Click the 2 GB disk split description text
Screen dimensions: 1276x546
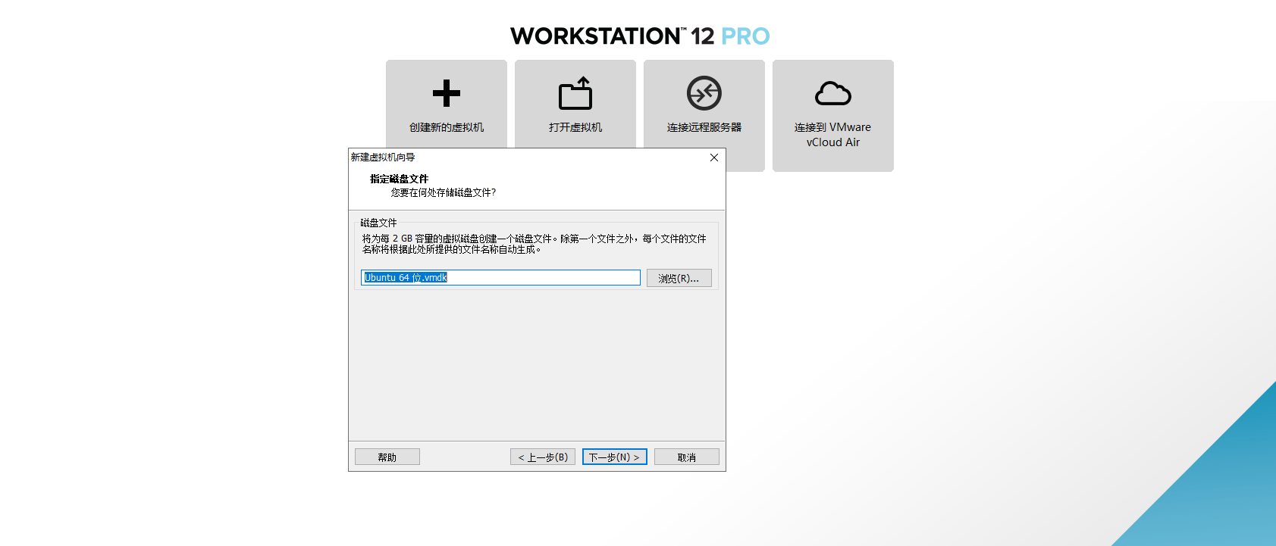click(x=535, y=244)
